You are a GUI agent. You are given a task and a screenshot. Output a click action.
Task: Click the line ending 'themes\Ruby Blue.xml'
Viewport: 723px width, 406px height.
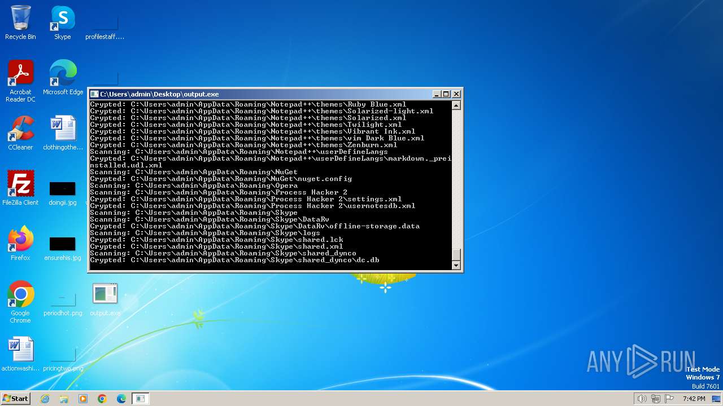(x=248, y=104)
